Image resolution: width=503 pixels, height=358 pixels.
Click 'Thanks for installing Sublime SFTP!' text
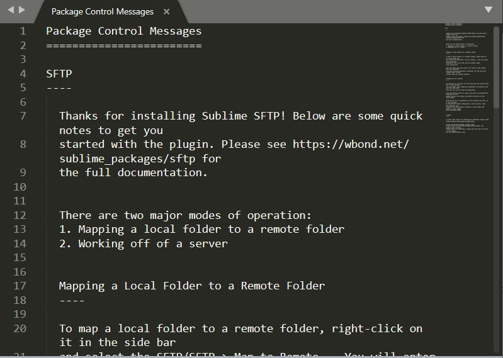pos(172,116)
